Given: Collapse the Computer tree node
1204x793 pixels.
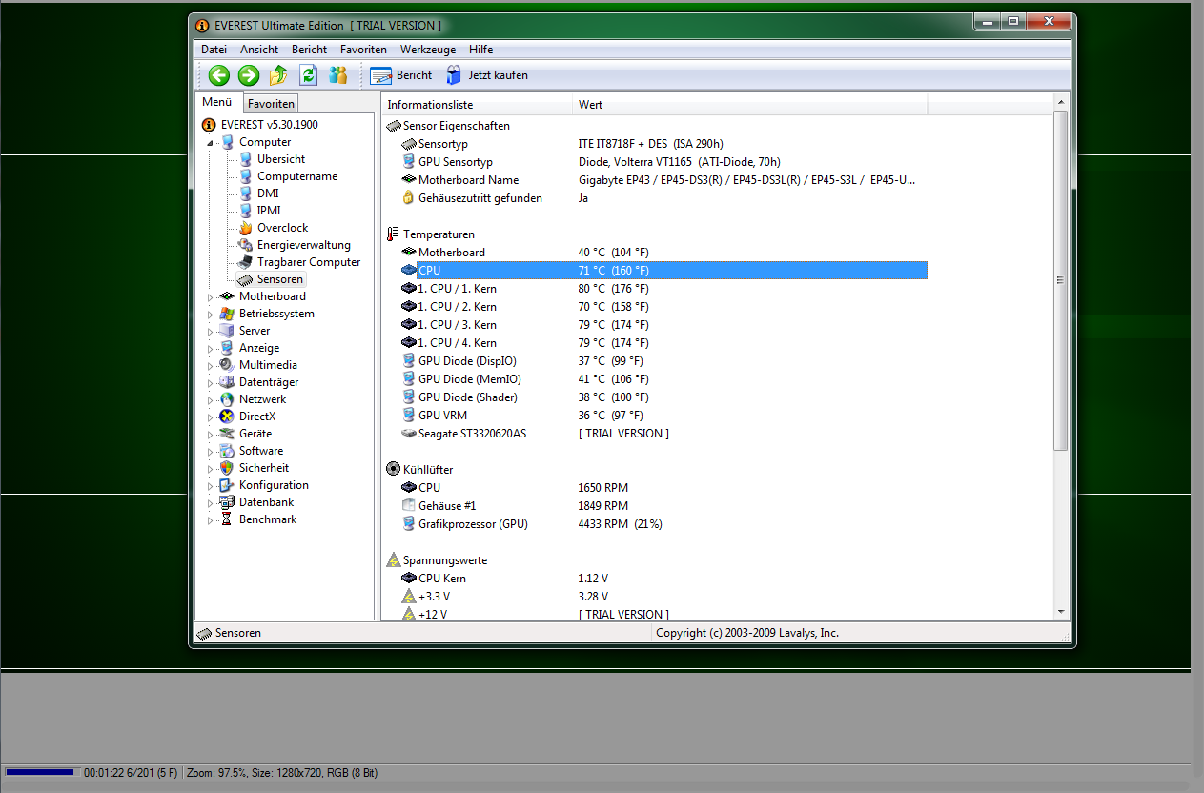Looking at the screenshot, I should [x=211, y=143].
